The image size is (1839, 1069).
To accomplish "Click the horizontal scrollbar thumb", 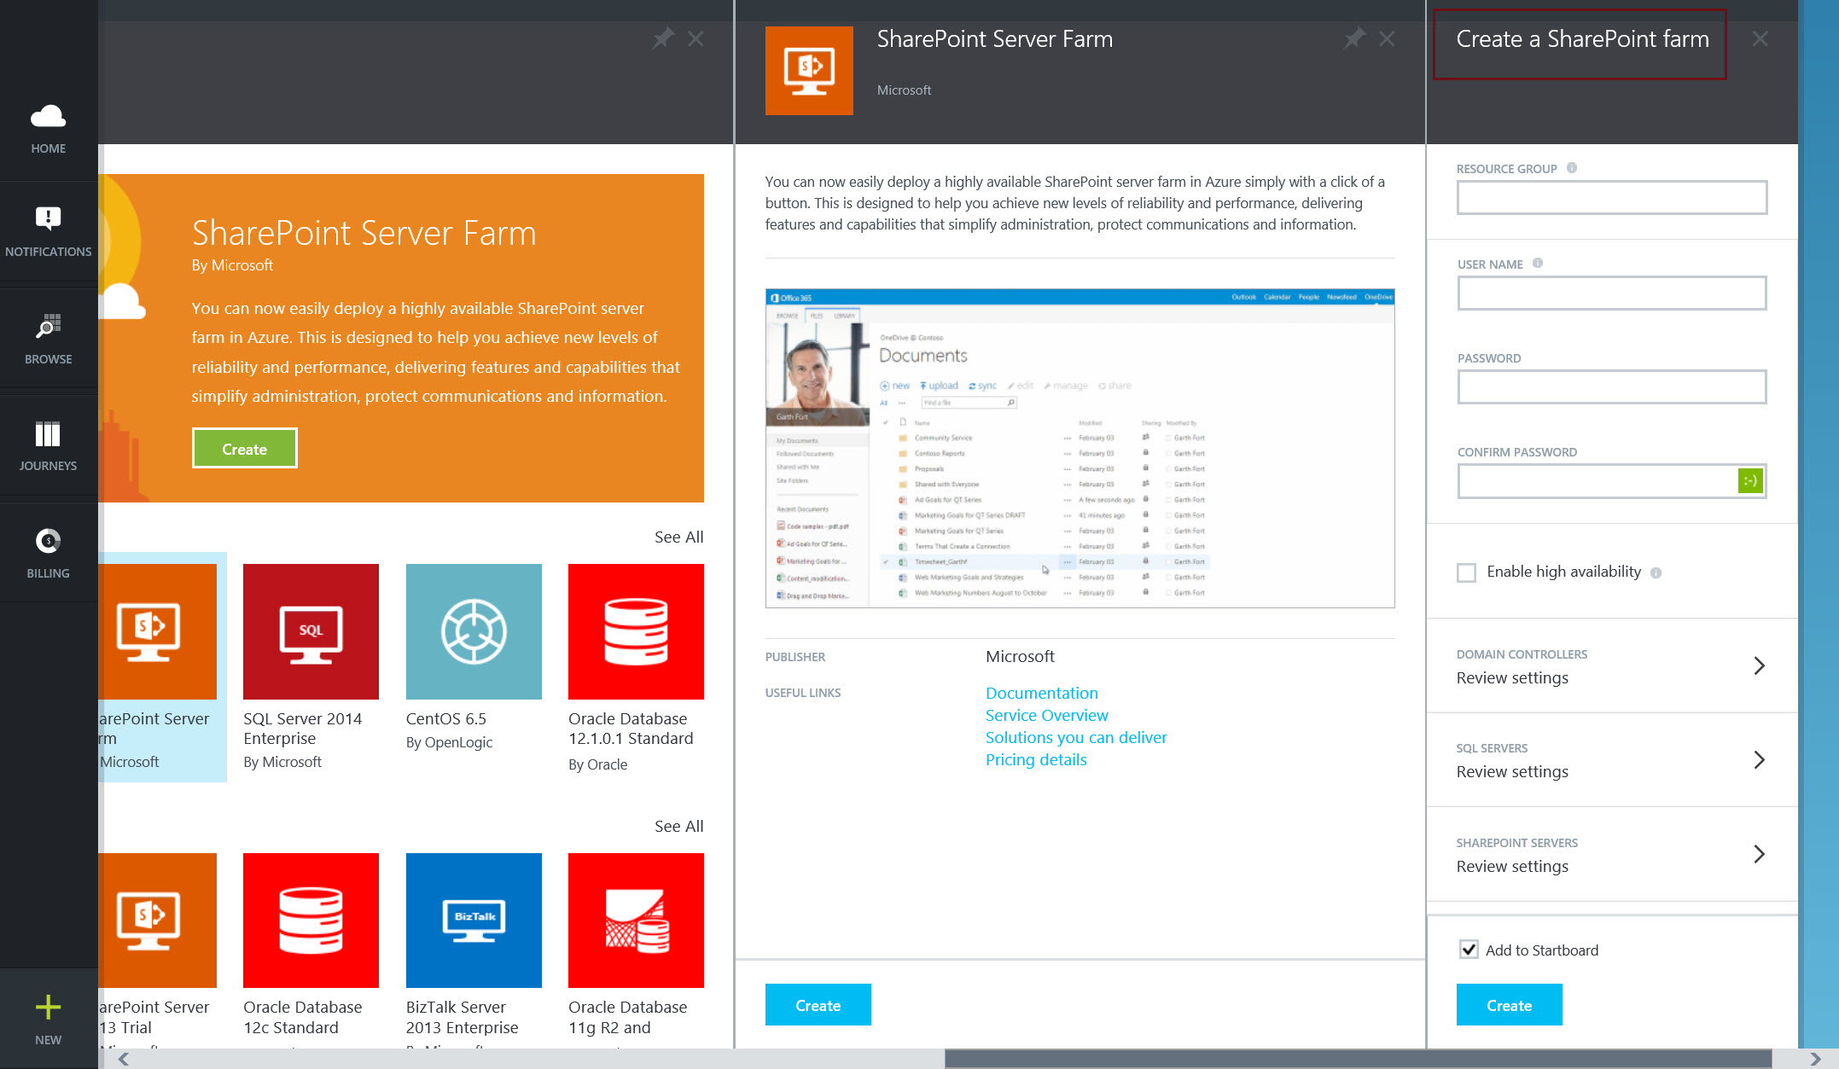I will pyautogui.click(x=1358, y=1059).
